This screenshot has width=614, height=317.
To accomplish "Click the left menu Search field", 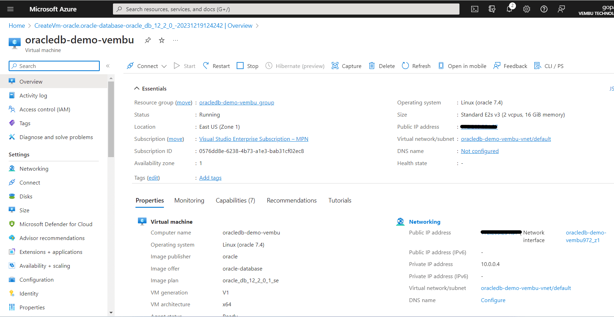I will click(54, 66).
